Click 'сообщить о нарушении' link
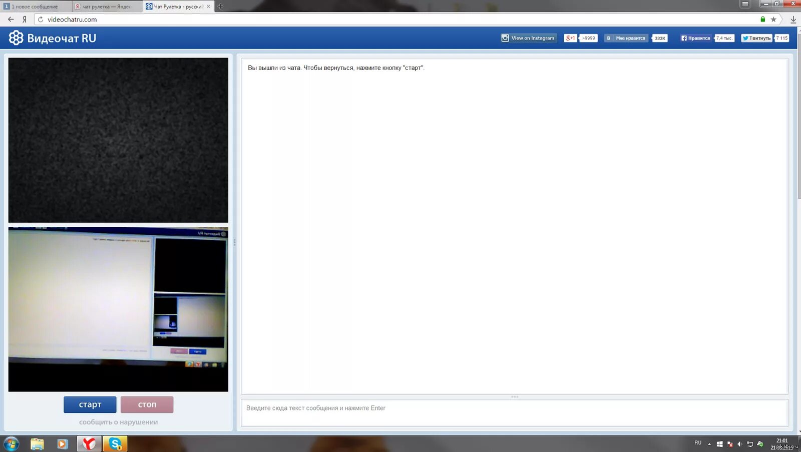The height and width of the screenshot is (452, 801). [x=118, y=422]
